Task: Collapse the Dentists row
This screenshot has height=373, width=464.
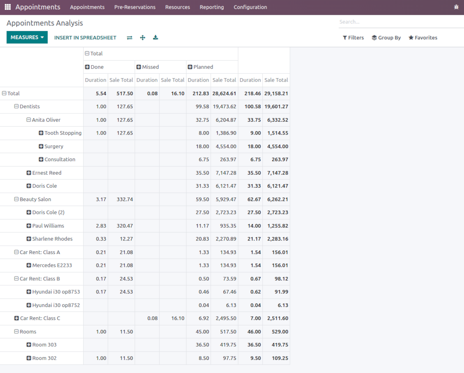Action: tap(27, 106)
